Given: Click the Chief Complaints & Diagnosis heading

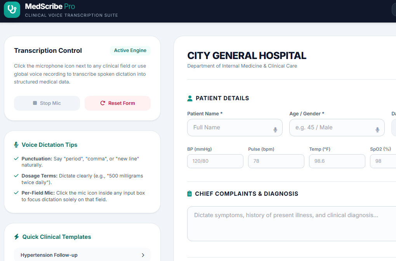Looking at the screenshot, I should coord(247,194).
